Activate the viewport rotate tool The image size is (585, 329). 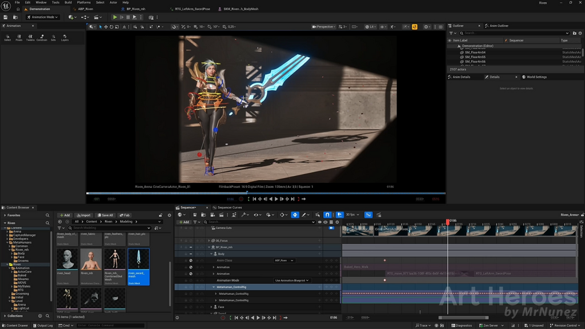[111, 27]
